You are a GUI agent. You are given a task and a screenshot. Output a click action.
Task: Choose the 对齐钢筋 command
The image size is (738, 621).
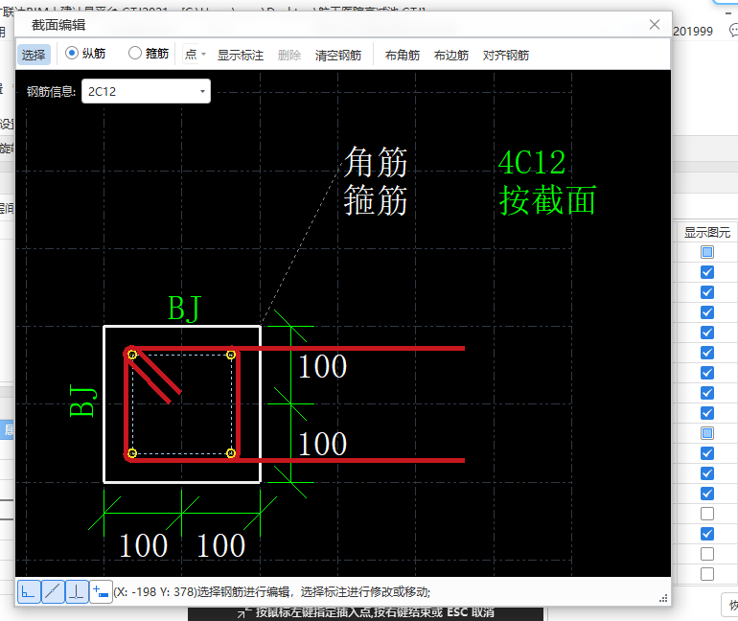pyautogui.click(x=505, y=55)
